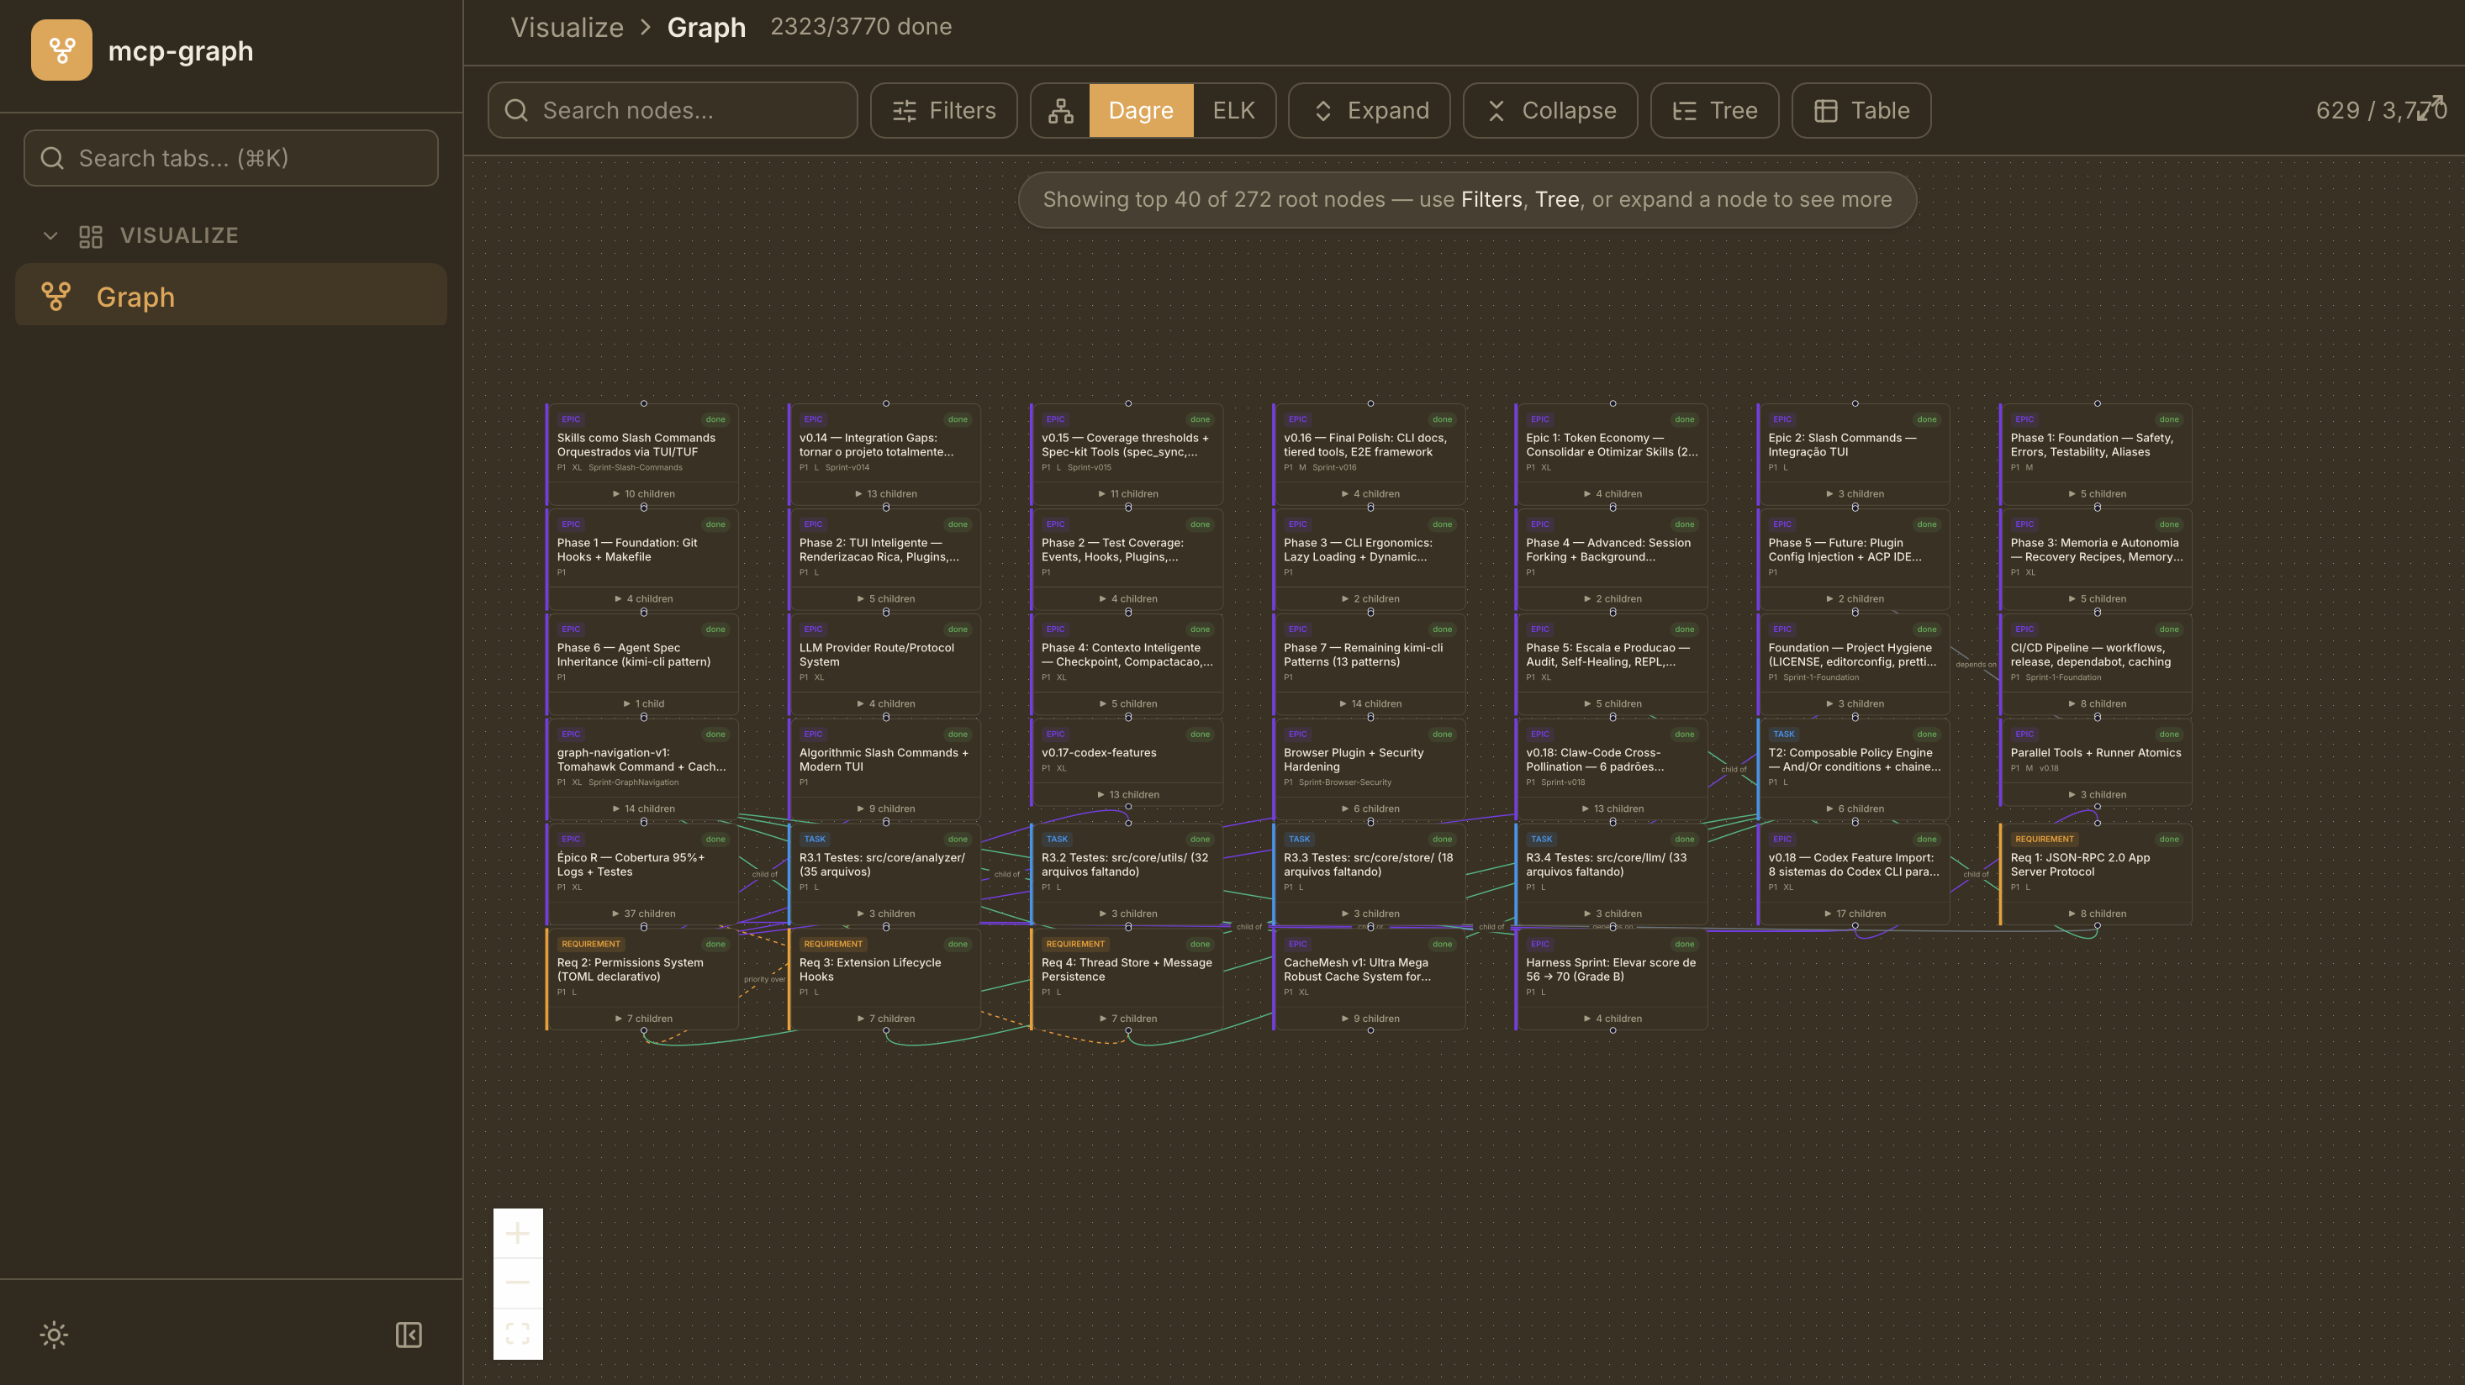The height and width of the screenshot is (1385, 2465).
Task: Switch to ELK layout
Action: 1233,111
